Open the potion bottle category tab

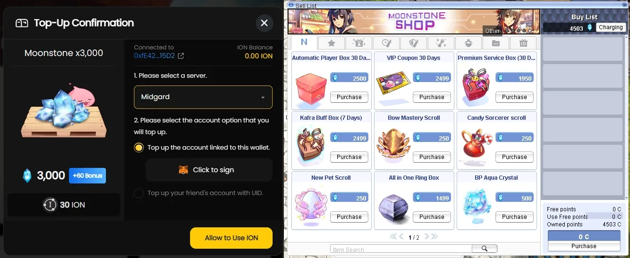click(469, 43)
